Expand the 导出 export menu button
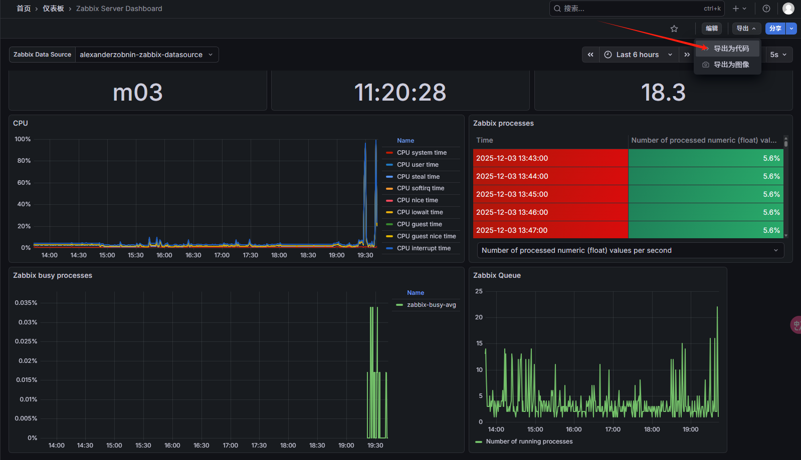The height and width of the screenshot is (460, 801). point(746,29)
